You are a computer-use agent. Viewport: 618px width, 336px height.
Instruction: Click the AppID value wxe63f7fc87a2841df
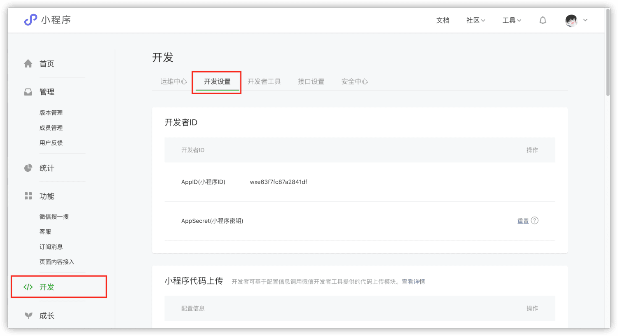[x=279, y=182]
